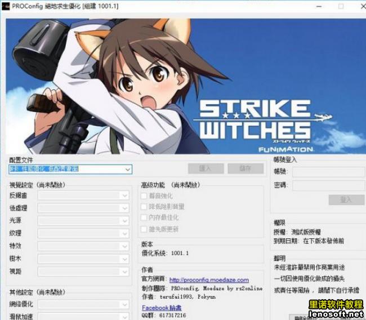366x320 pixels.
Task: Enable the 降低陰影質量 checkbox
Action: 144,207
